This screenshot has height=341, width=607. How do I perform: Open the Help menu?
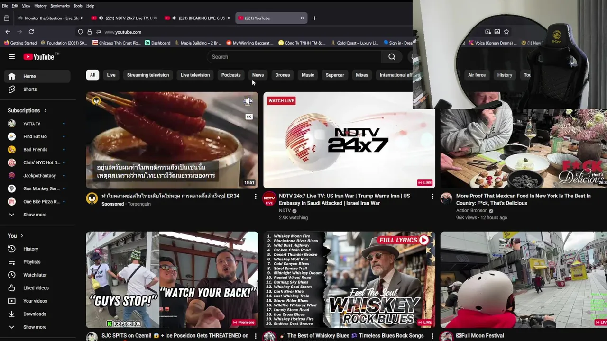(x=90, y=6)
